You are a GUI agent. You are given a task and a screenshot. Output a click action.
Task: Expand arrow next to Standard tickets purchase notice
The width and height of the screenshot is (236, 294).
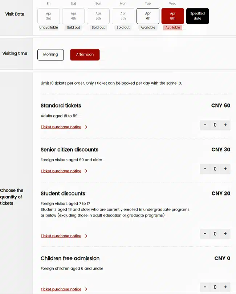(x=86, y=127)
